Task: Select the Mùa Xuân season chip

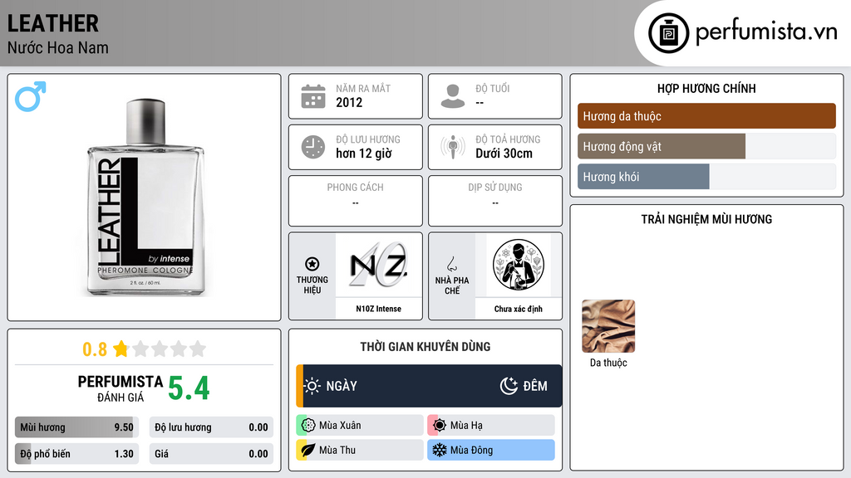Action: point(360,426)
